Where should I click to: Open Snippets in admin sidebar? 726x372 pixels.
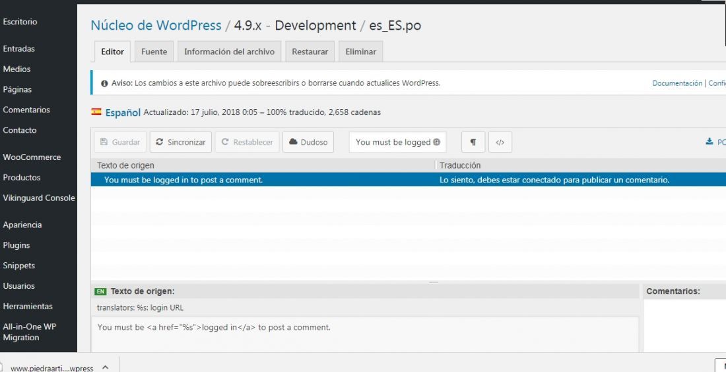click(x=18, y=266)
